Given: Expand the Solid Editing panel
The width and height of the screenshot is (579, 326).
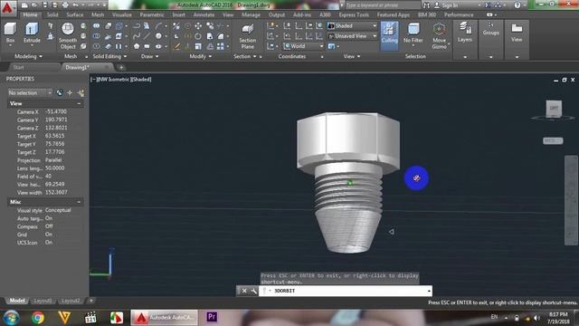Looking at the screenshot, I should pos(109,56).
